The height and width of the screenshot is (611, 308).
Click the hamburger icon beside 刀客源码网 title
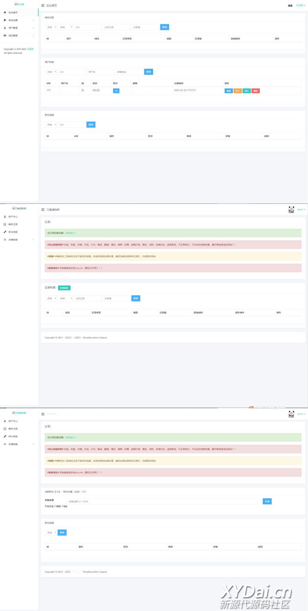pyautogui.click(x=43, y=210)
